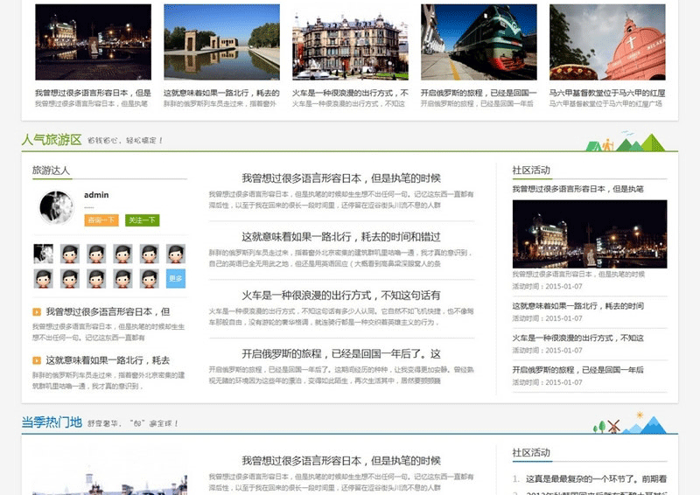This screenshot has width=700, height=495.
Task: Click 活动时间 date under 这就意味着如果一路北行，耗去的时间
Action: (x=548, y=318)
